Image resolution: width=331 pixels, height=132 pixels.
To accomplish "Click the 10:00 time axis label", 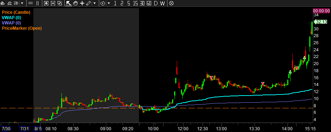I will 153,128.
